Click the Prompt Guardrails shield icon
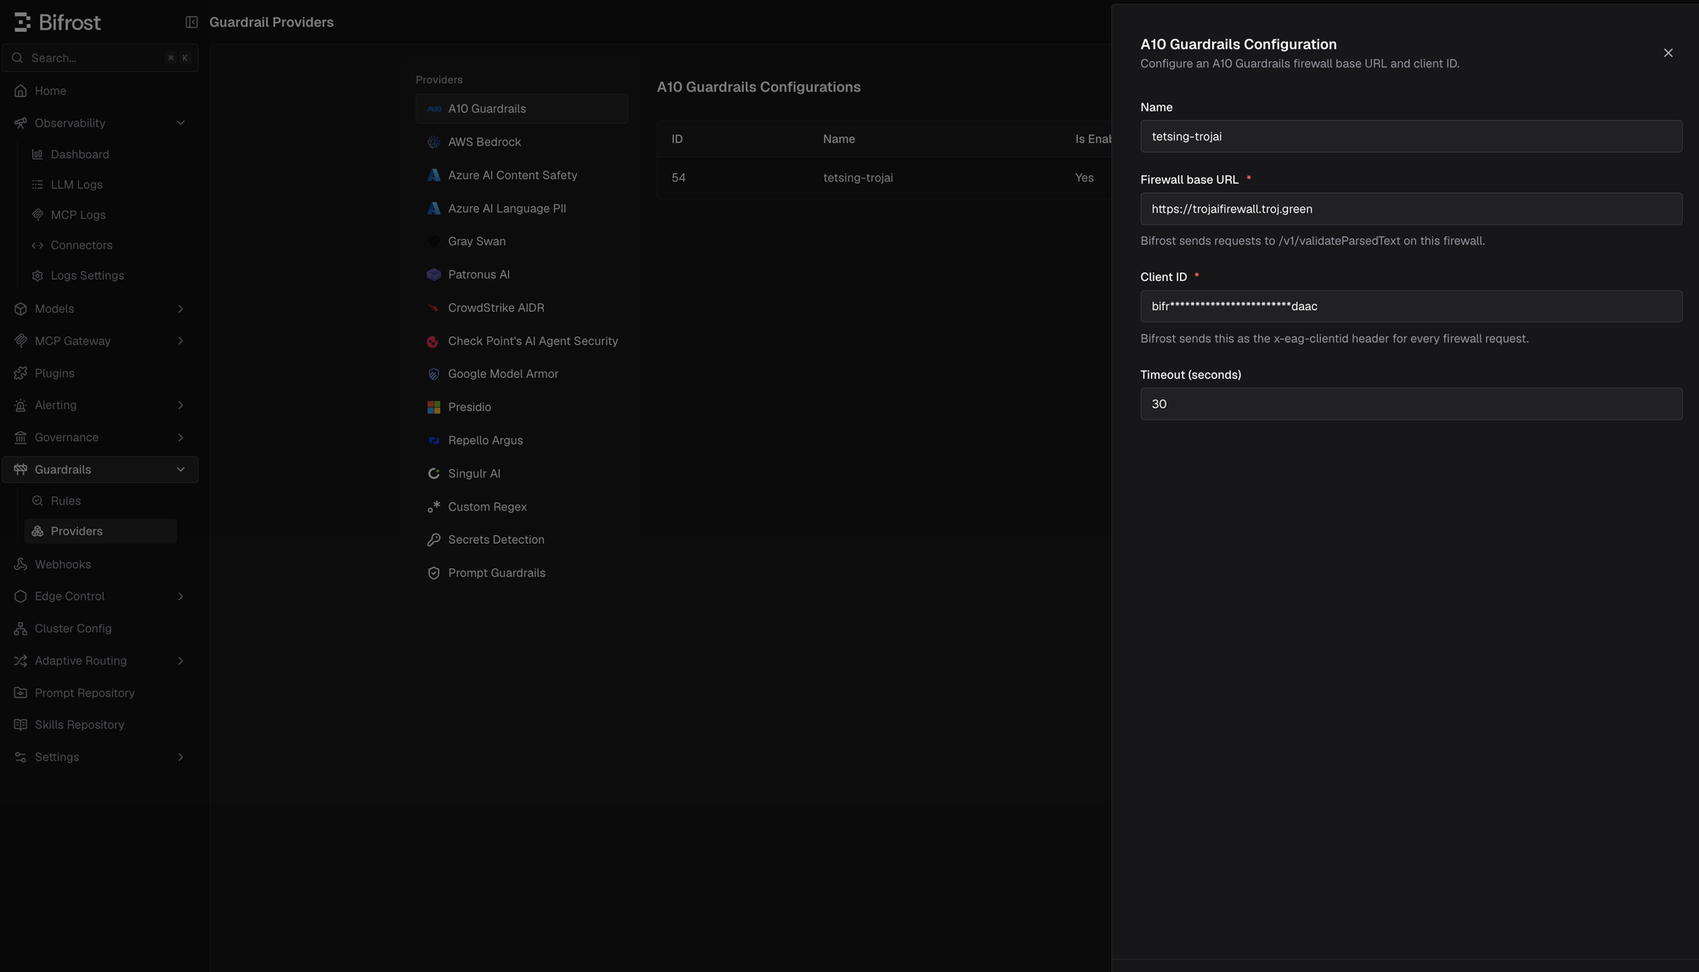1699x972 pixels. coord(433,573)
